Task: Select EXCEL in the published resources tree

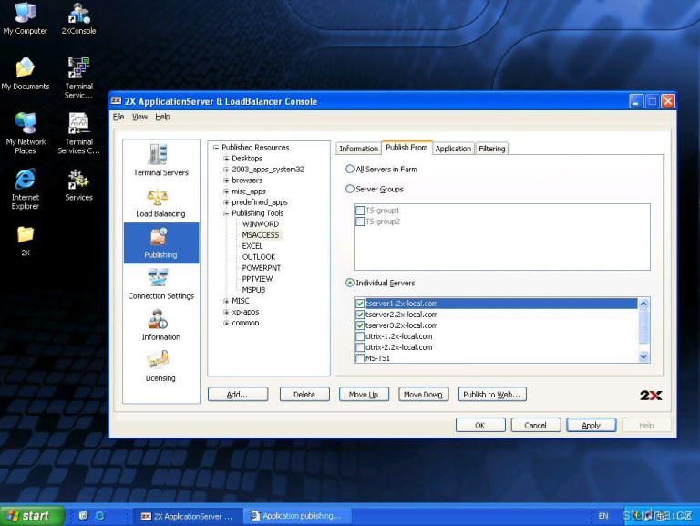Action: [x=252, y=246]
